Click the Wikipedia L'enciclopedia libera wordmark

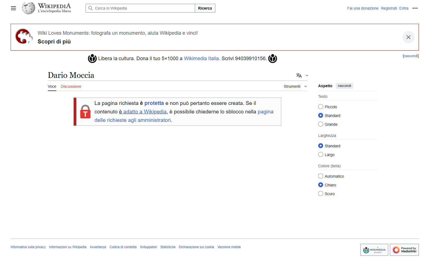[54, 8]
